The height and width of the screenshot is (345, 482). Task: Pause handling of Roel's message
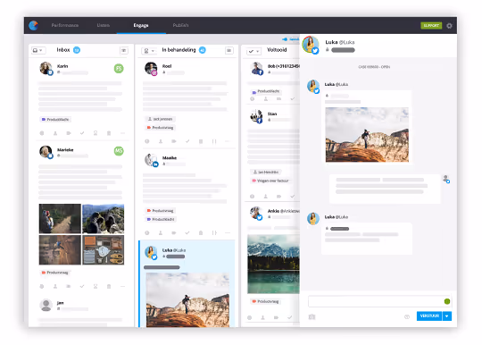[214, 141]
